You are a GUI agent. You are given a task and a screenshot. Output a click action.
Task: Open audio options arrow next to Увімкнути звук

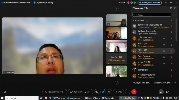coord(65,92)
